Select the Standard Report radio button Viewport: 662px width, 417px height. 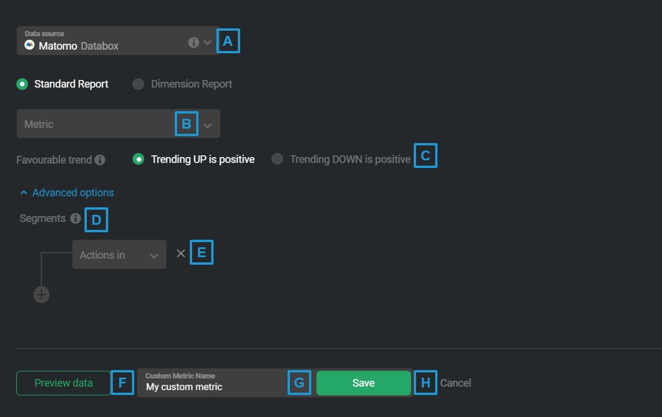[22, 83]
